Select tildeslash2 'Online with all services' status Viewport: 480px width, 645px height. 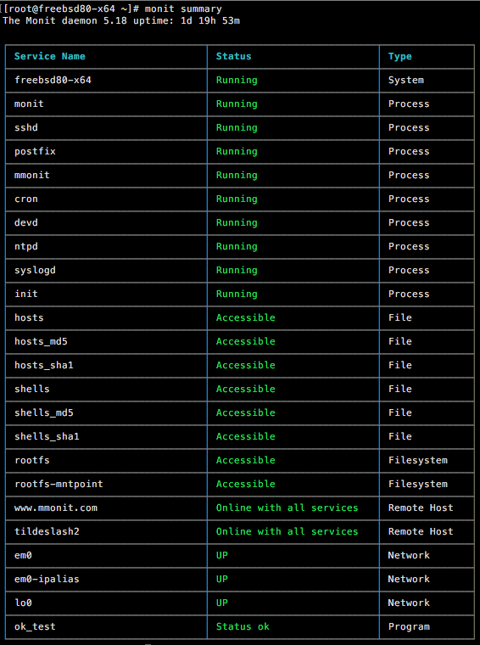[x=287, y=531]
